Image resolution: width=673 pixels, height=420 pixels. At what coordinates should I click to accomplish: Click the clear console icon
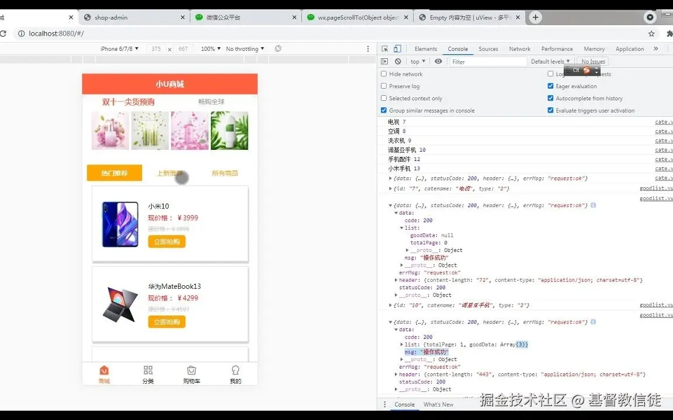pyautogui.click(x=398, y=61)
